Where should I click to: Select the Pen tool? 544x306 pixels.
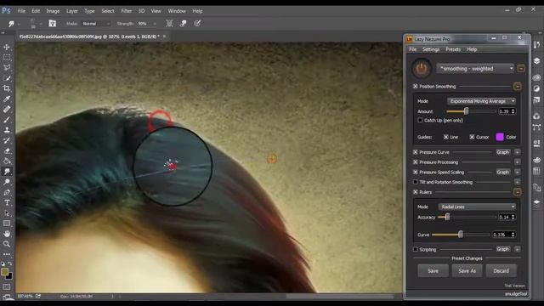pos(7,192)
